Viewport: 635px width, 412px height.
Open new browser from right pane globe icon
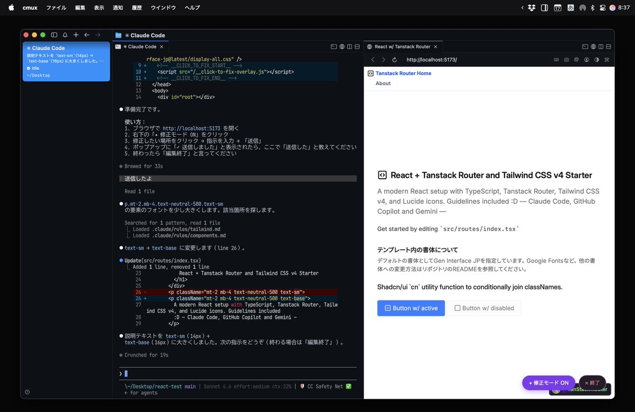pos(594,47)
